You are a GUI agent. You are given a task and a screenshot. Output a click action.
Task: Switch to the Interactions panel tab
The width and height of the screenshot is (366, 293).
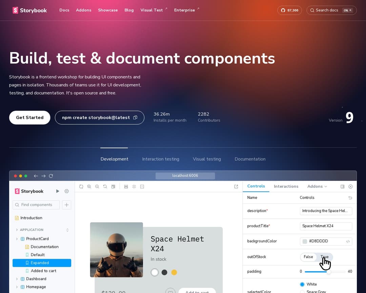(x=286, y=187)
